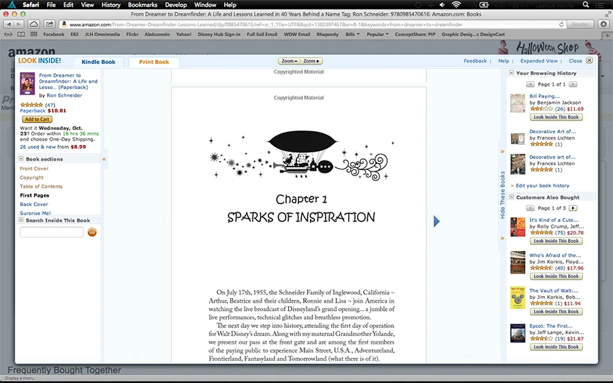Collapse Search Inside This Book section
This screenshot has width=613, height=383.
[21, 220]
